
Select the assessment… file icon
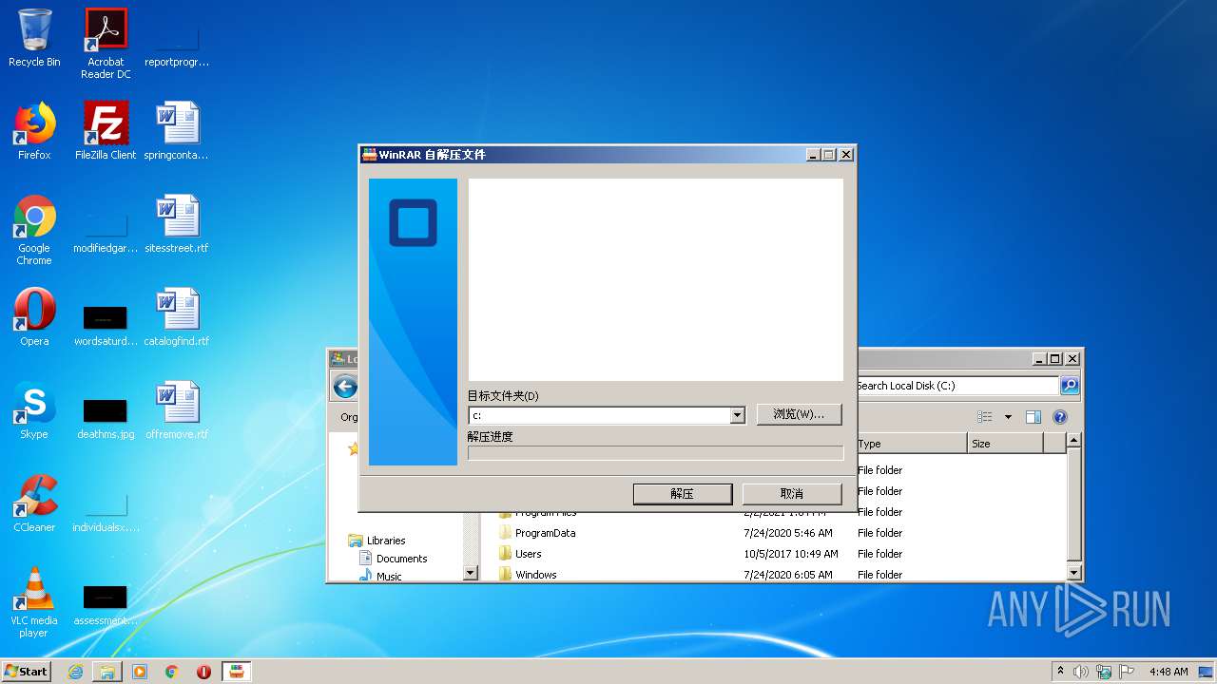(x=106, y=604)
